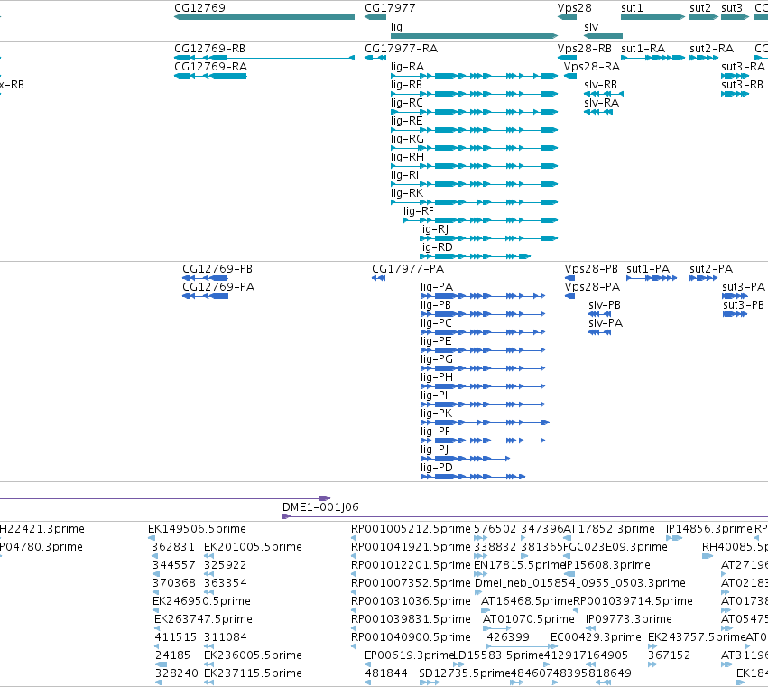
Task: Select transcript slv-RB label
Action: click(x=600, y=84)
